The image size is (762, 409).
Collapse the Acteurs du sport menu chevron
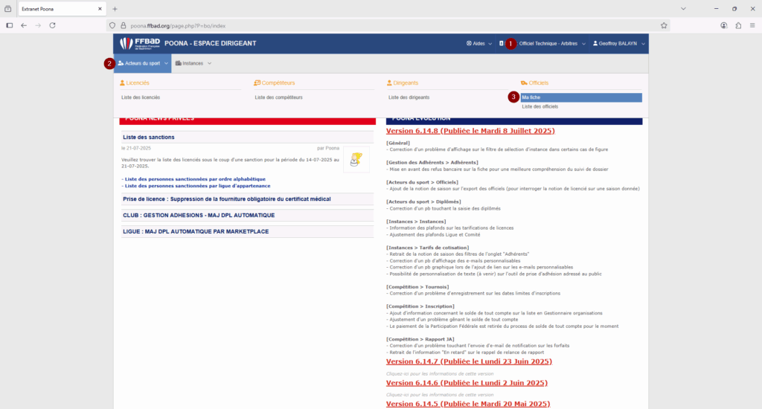(x=166, y=63)
